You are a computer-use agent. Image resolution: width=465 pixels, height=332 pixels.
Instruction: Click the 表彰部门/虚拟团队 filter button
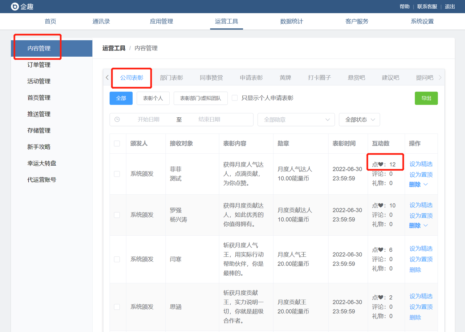[201, 98]
